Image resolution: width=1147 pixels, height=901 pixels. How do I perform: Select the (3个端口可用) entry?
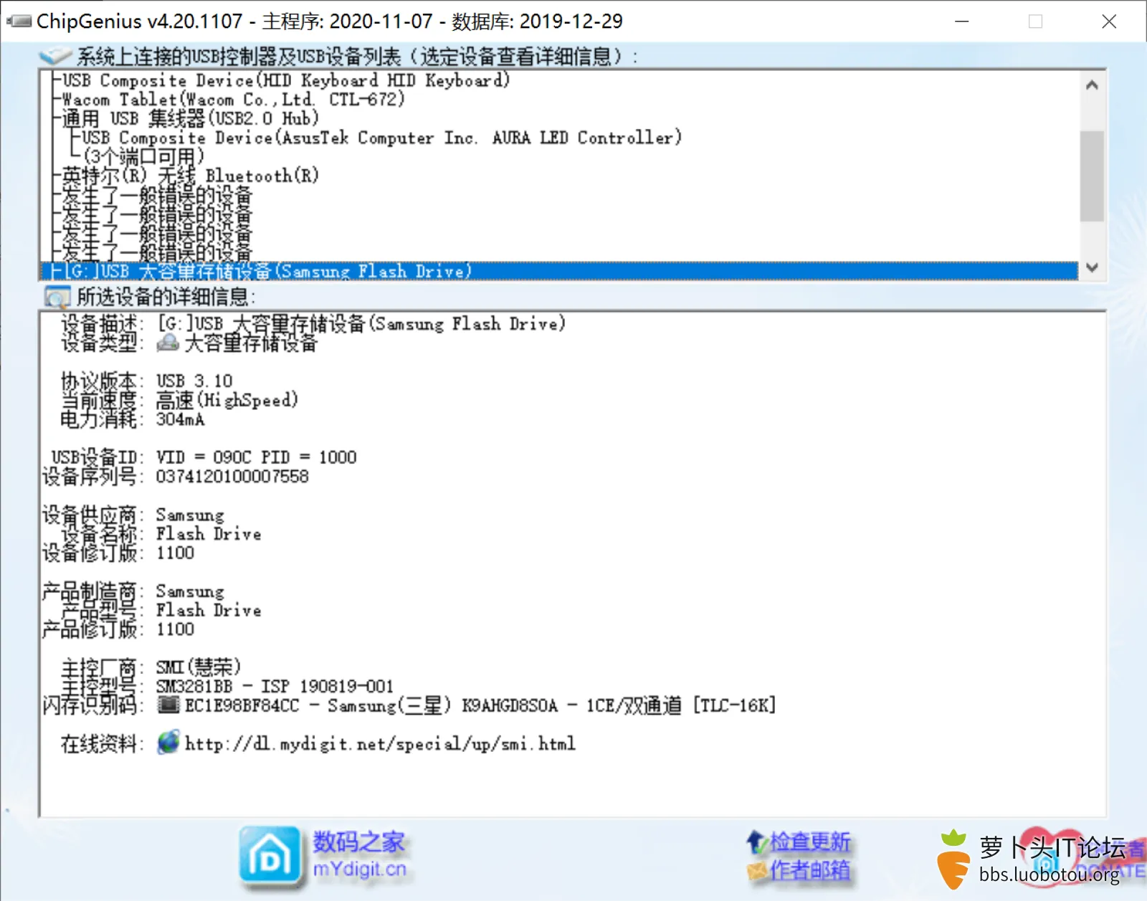pos(144,156)
